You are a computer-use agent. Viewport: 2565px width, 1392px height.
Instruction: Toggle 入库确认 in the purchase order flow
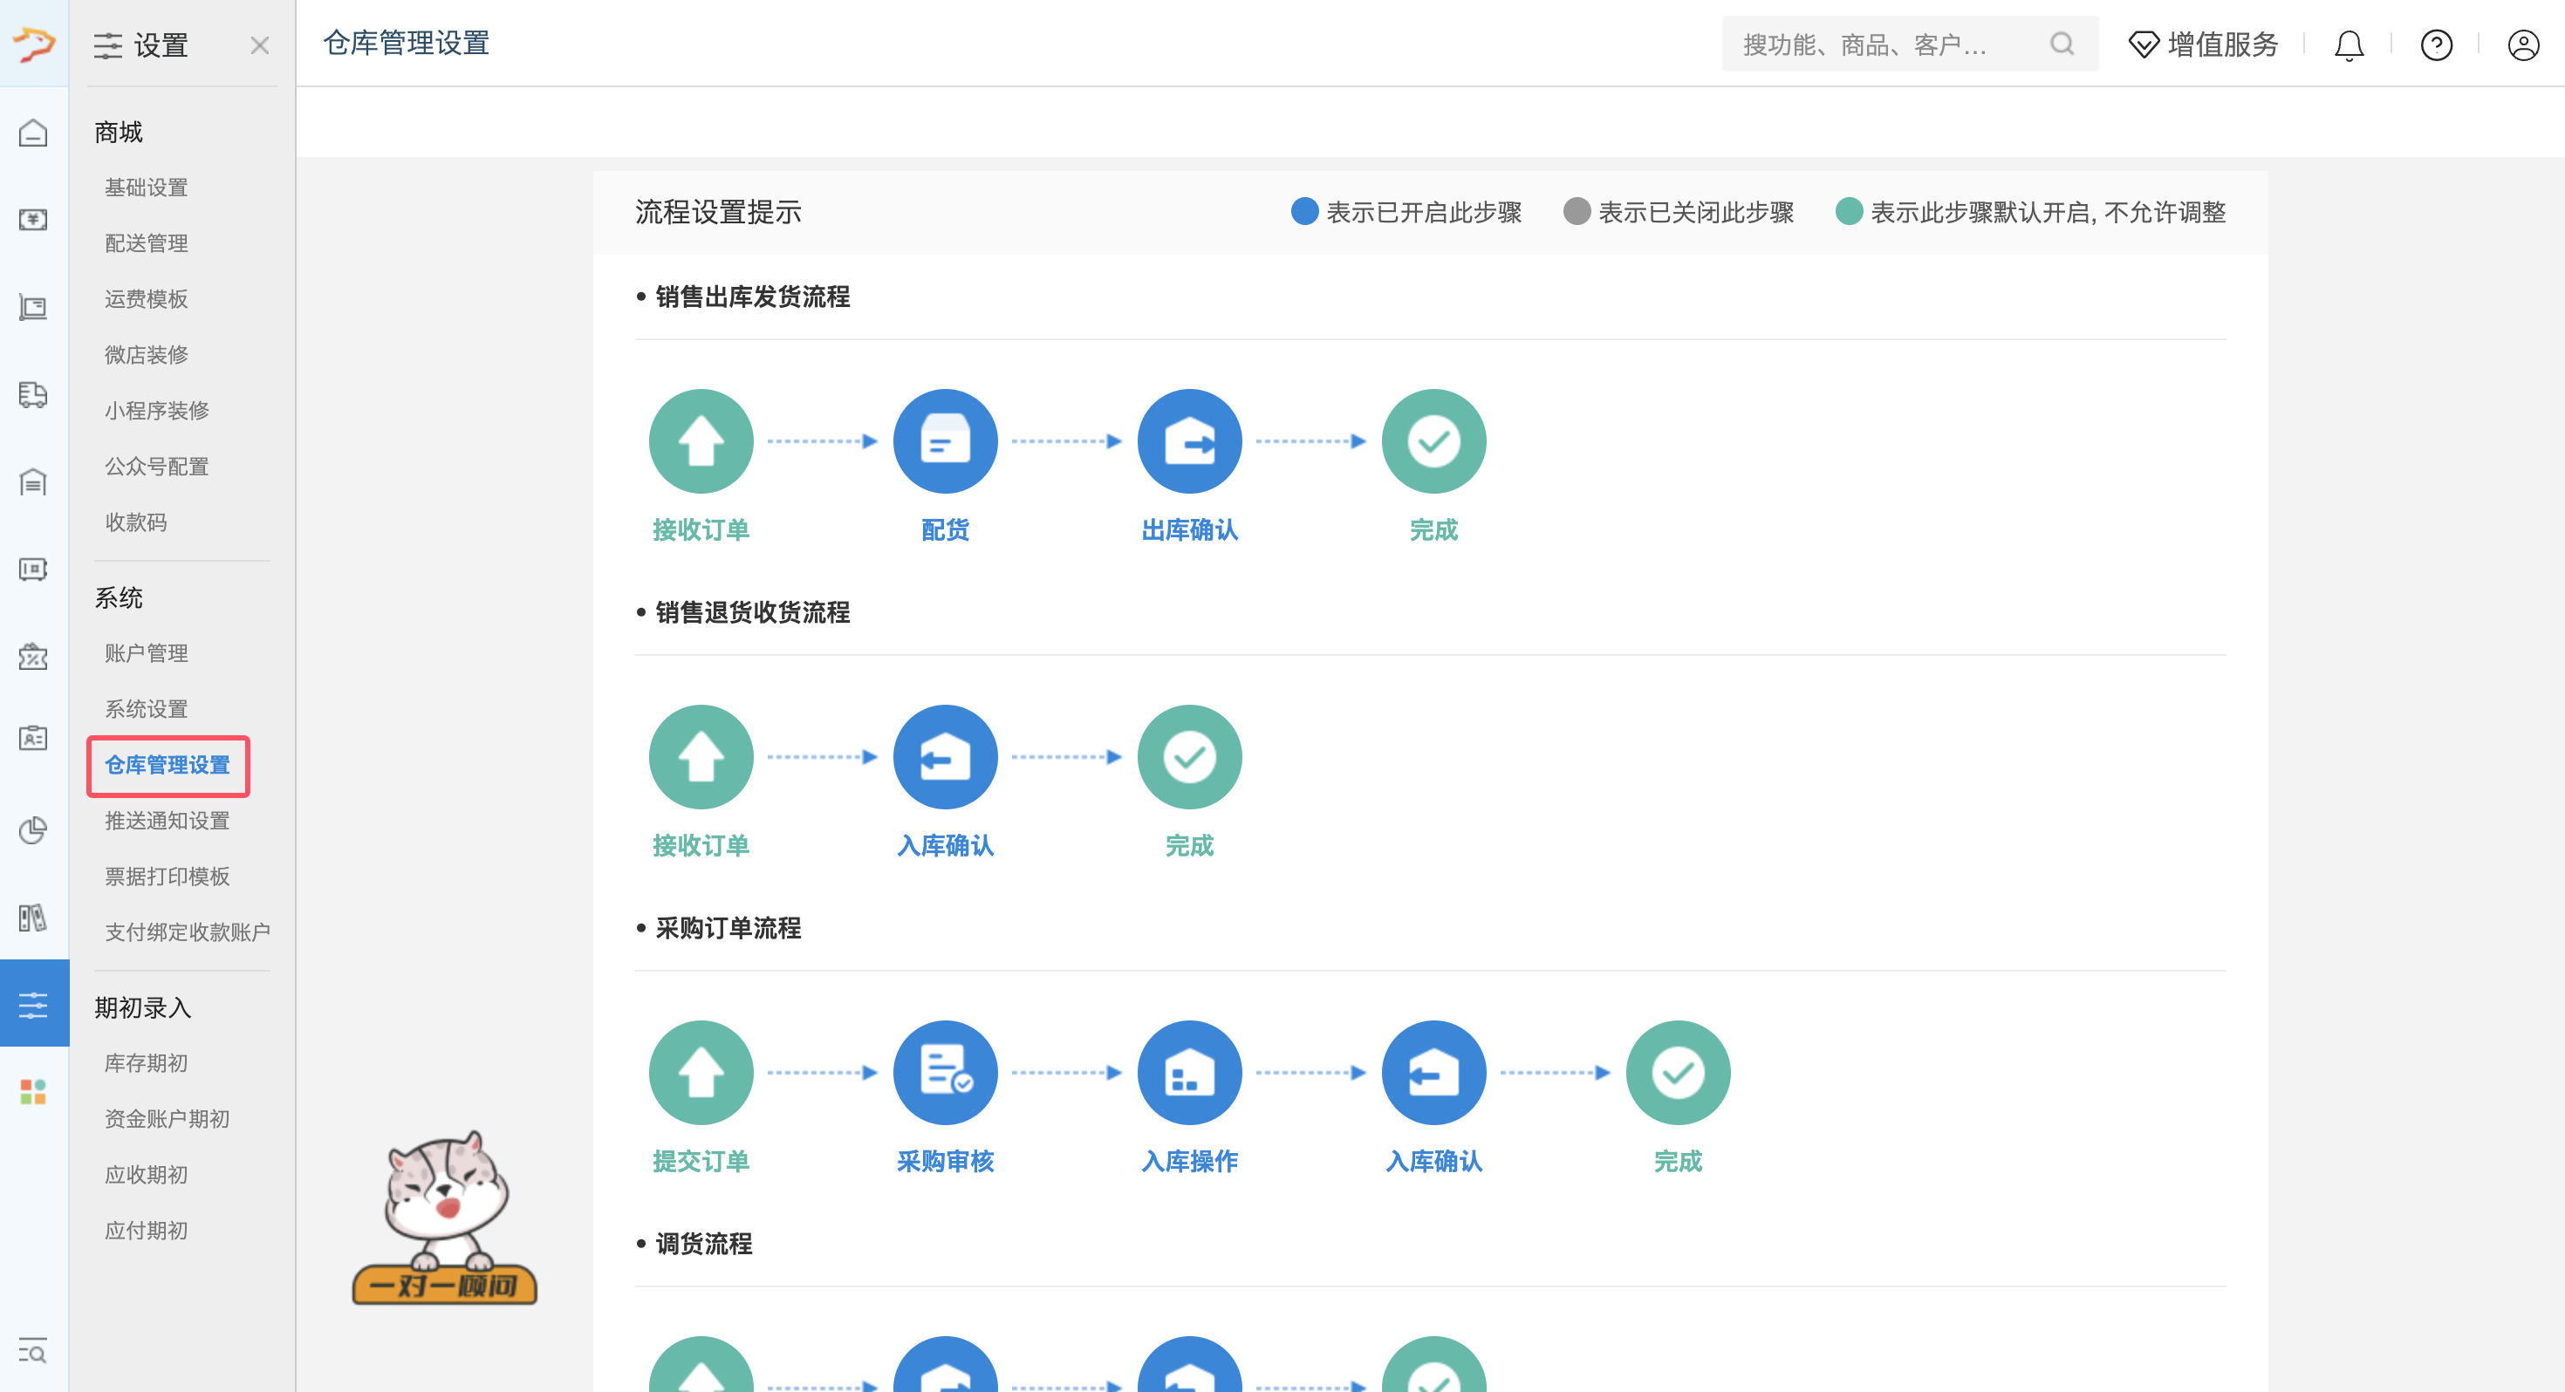coord(1433,1073)
